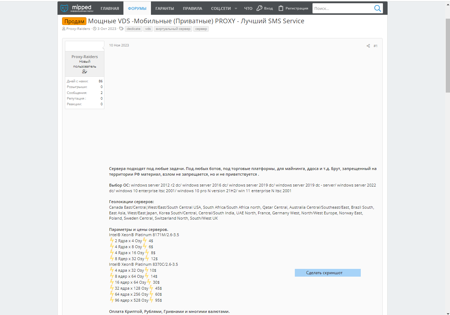Switch to the ГАРАНТЫ tab

(x=164, y=8)
